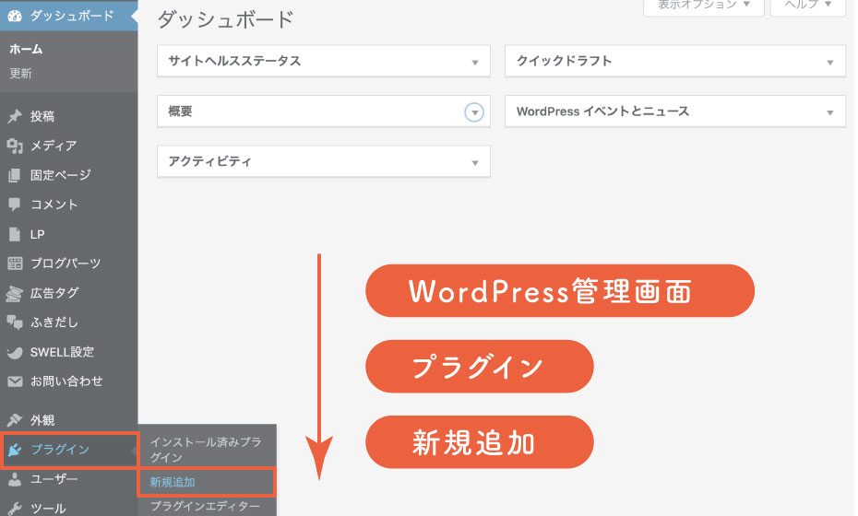This screenshot has height=516, width=858.
Task: Click the SWELL設定 icon in sidebar
Action: [x=15, y=352]
